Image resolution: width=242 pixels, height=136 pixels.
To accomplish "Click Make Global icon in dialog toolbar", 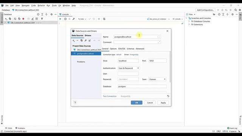I will click(90, 40).
